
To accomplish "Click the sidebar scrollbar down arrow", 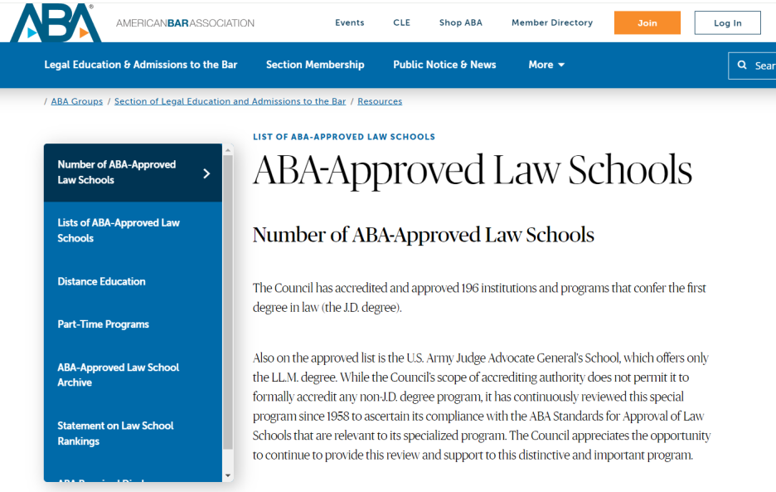I will (228, 475).
